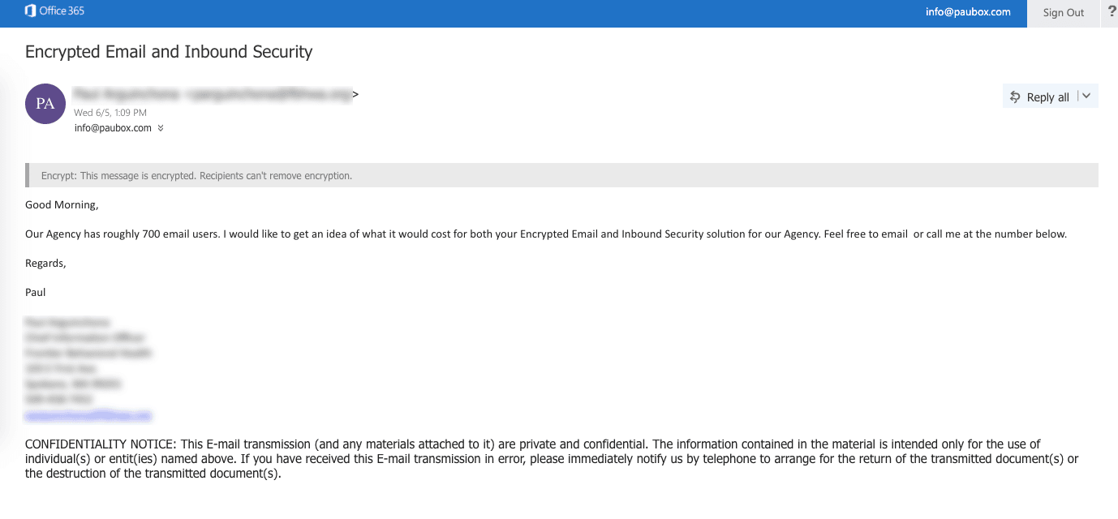
Task: Open the info@paubox.com account in header
Action: click(x=968, y=12)
